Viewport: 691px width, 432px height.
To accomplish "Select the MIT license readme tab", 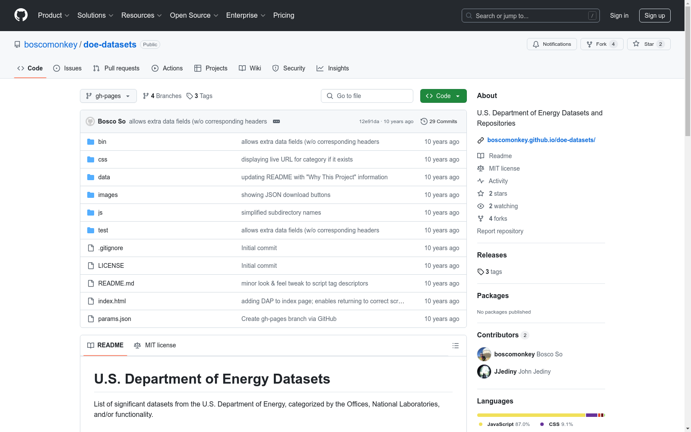I will pyautogui.click(x=155, y=345).
